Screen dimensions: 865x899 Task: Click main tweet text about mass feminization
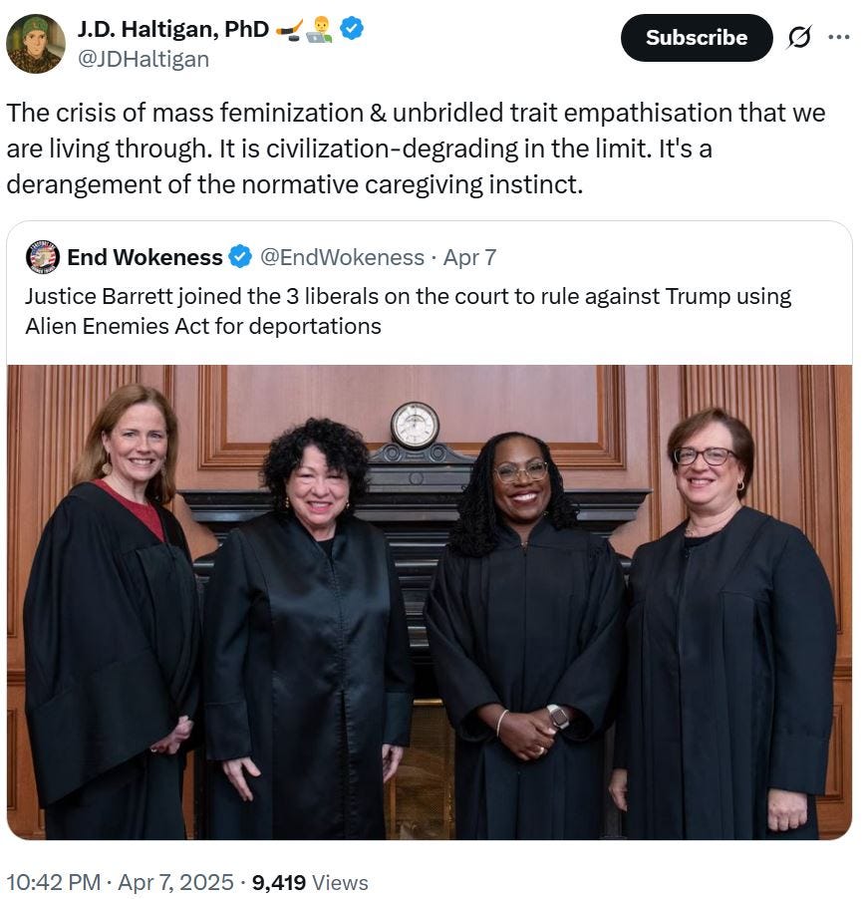pyautogui.click(x=416, y=149)
